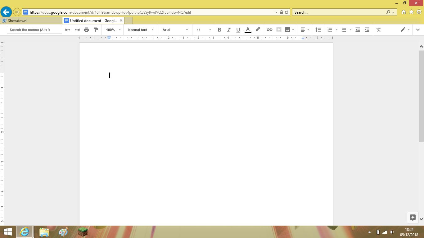Toggle underline formatting
This screenshot has width=424, height=238.
coord(238,30)
